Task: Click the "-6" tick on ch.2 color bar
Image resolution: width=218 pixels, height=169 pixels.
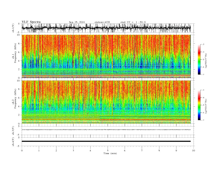Action: (203, 113)
